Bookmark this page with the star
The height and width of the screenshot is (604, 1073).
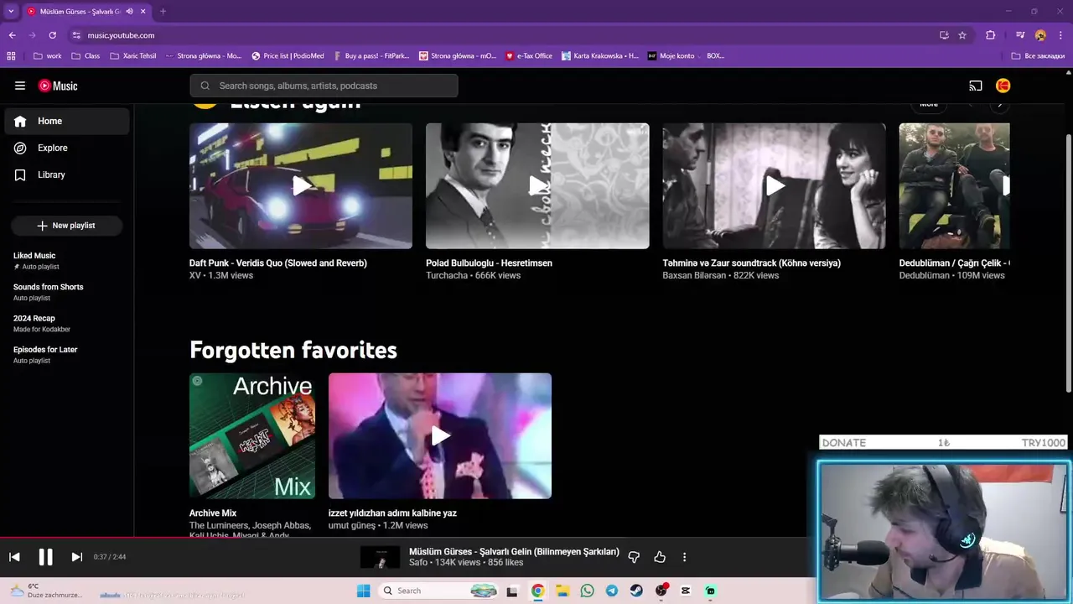pyautogui.click(x=962, y=35)
